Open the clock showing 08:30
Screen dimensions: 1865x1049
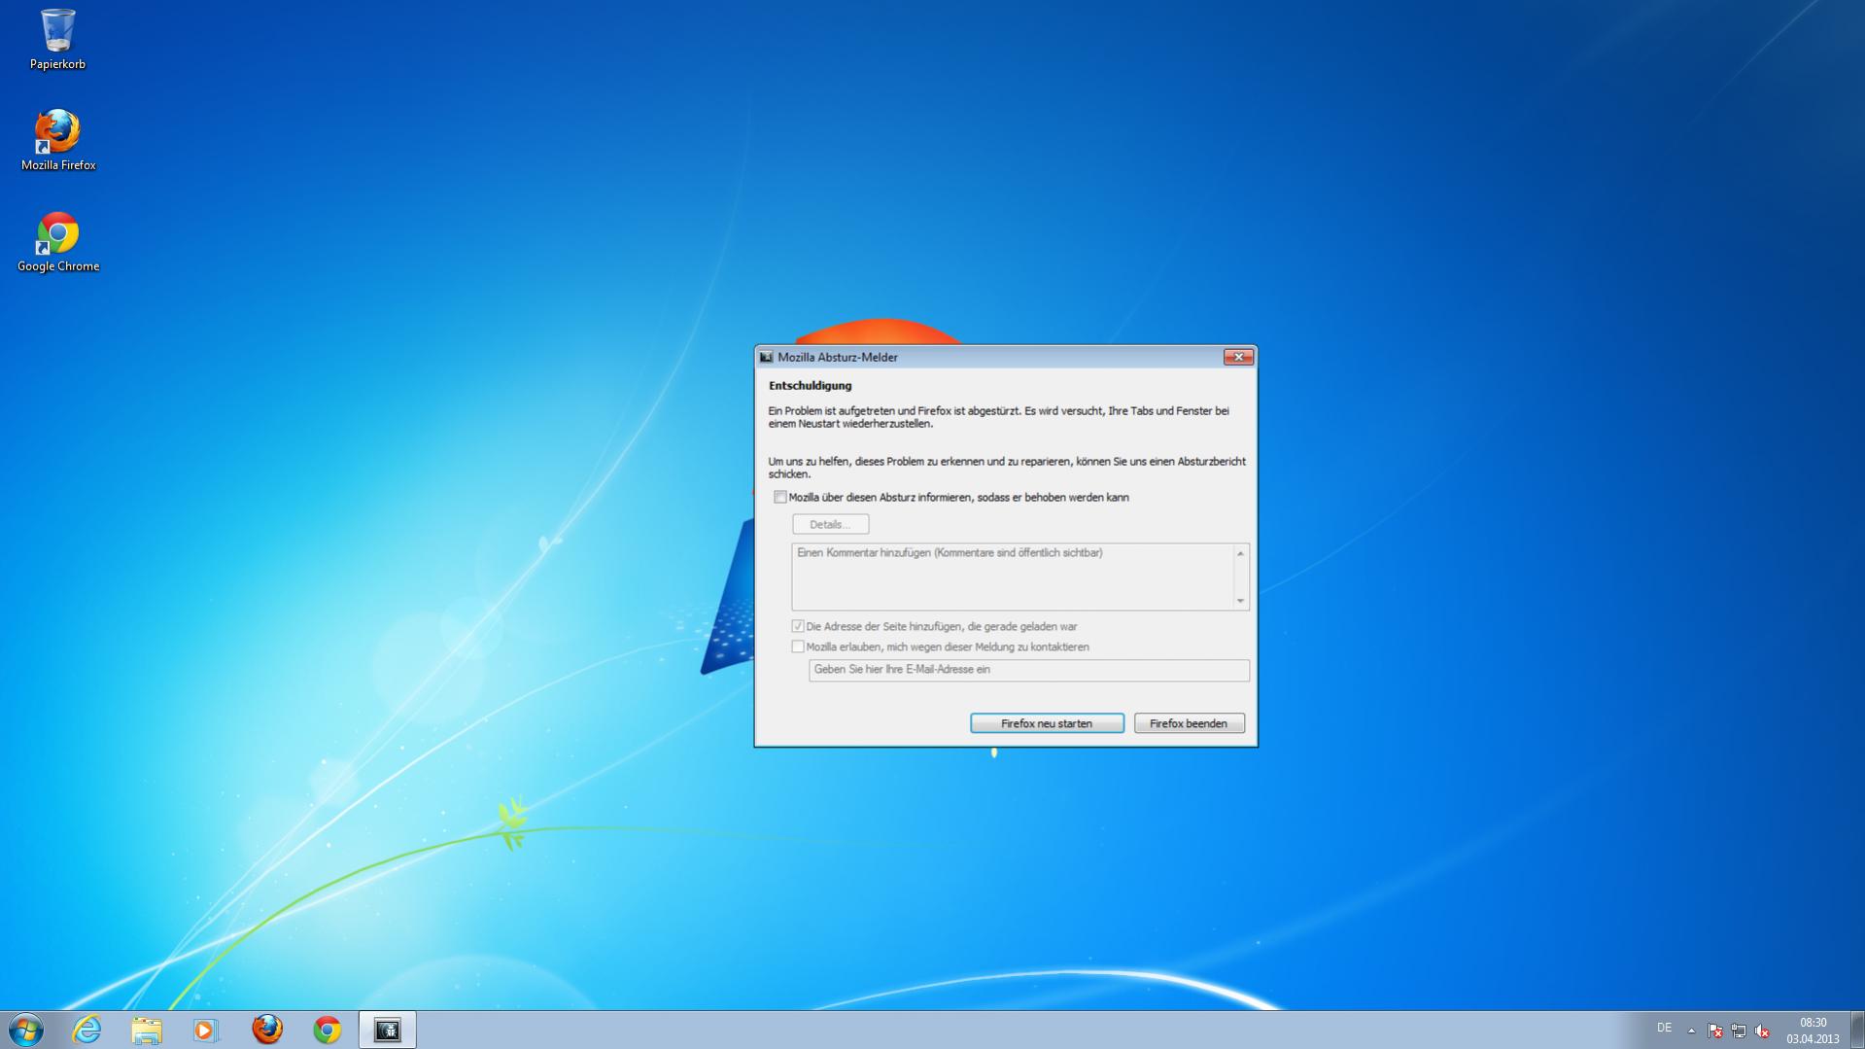point(1813,1031)
